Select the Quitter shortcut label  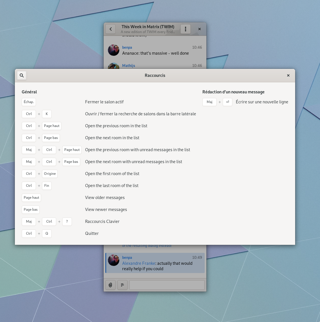pyautogui.click(x=92, y=233)
